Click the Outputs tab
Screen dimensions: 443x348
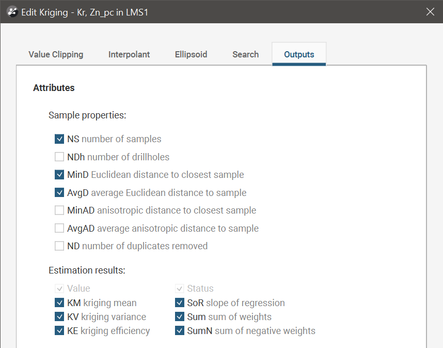click(299, 54)
